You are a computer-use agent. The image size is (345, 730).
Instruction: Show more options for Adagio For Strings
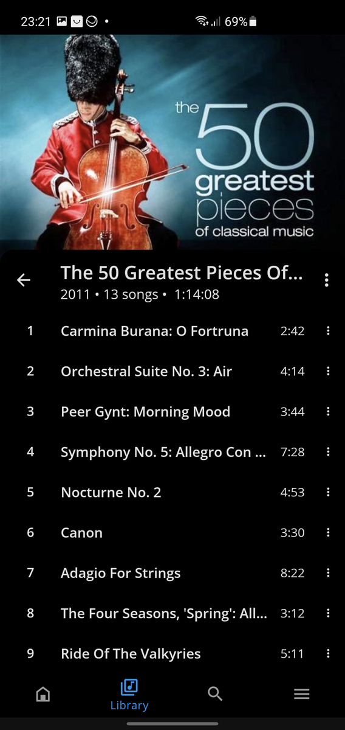click(328, 573)
